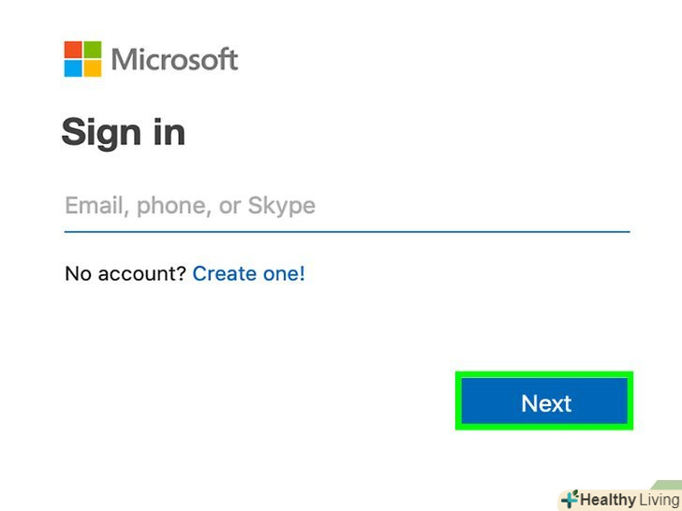Click the Microsoft four-square logo
Image resolution: width=682 pixels, height=511 pixels.
[x=83, y=59]
